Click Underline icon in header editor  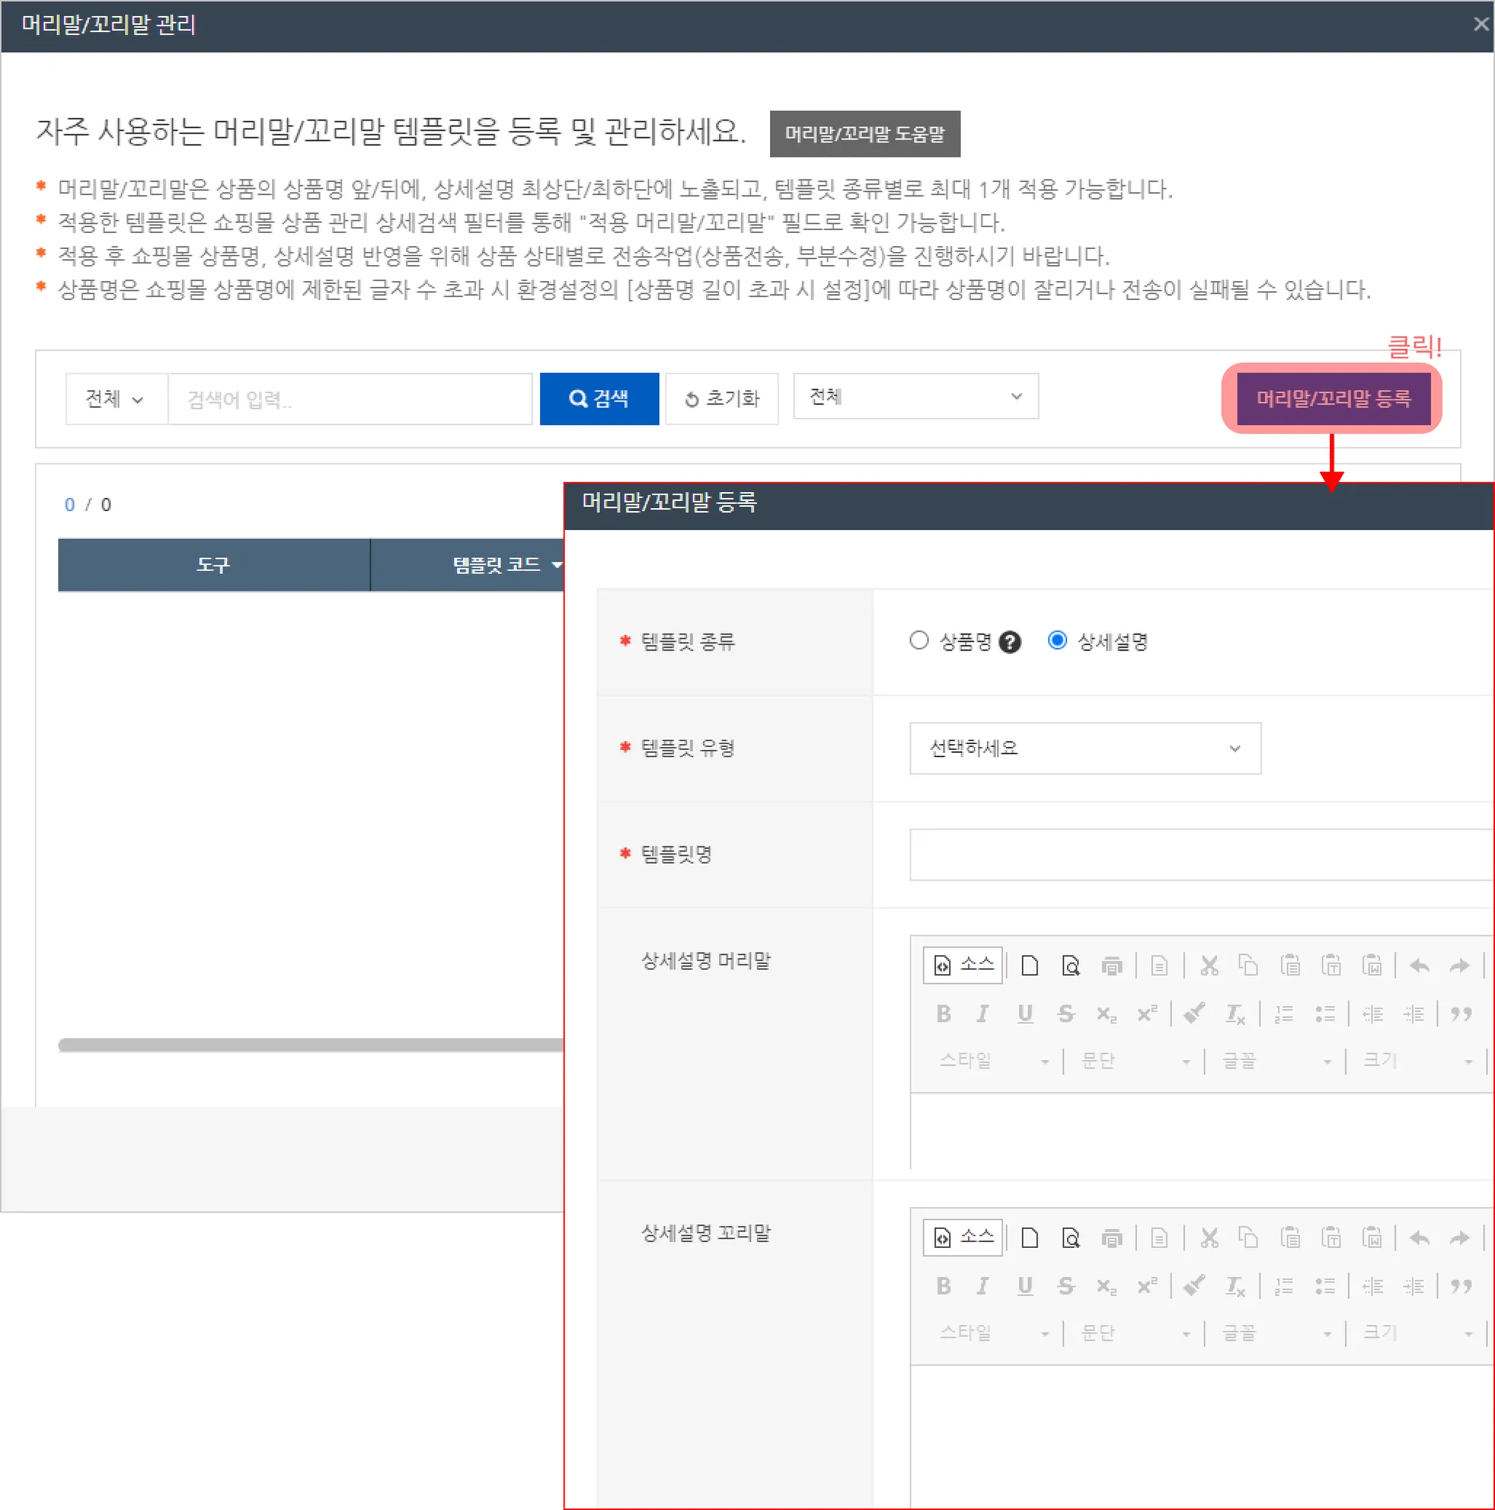point(1025,1013)
